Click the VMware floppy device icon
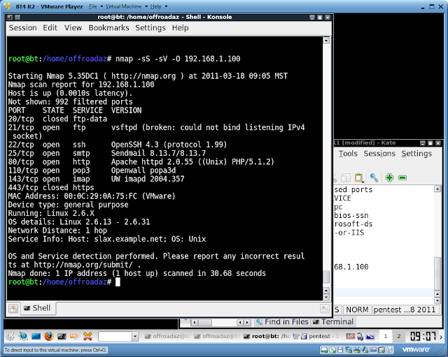Screen dimensions: 448x357 pos(340,349)
